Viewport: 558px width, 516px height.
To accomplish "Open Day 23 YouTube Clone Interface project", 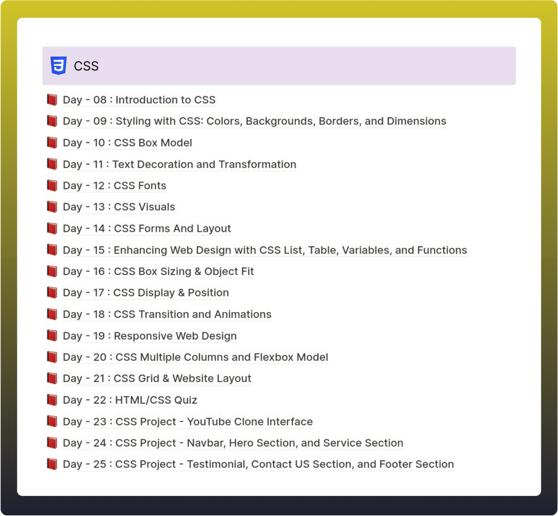I will coord(188,421).
